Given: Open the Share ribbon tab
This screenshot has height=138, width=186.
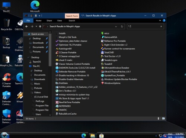Looking at the screenshot, I should point(49,20).
